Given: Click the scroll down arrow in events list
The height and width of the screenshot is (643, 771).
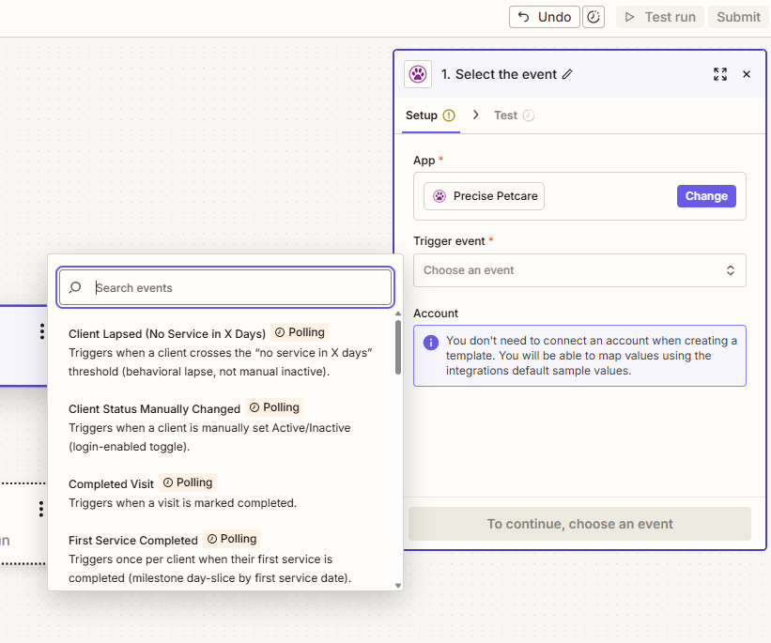Looking at the screenshot, I should [x=398, y=584].
